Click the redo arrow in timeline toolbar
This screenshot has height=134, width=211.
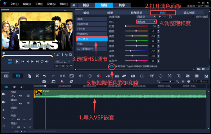(53, 76)
